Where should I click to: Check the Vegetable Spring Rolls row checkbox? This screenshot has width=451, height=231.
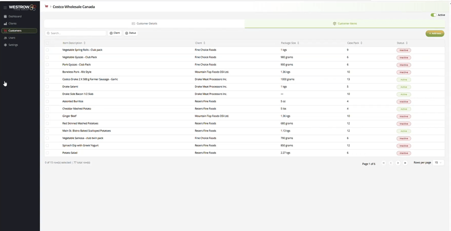click(47, 50)
